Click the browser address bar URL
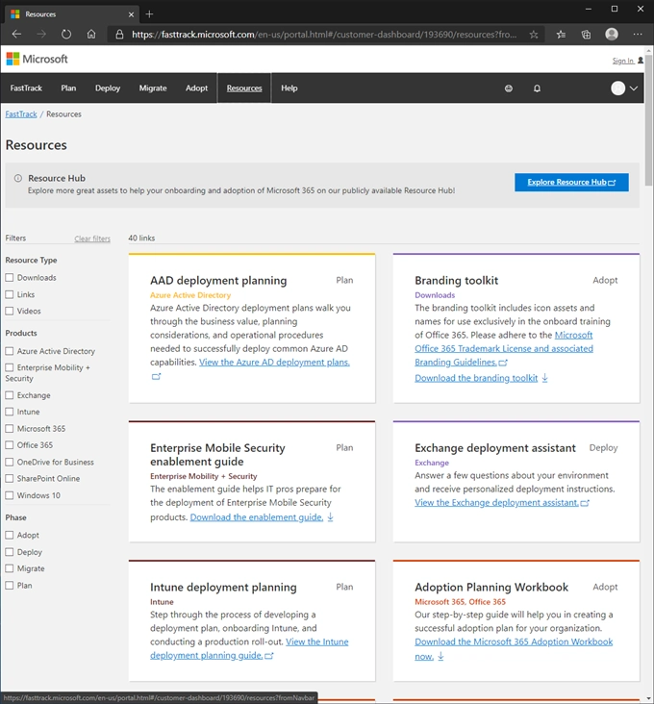Viewport: 654px width, 704px height. click(x=324, y=34)
